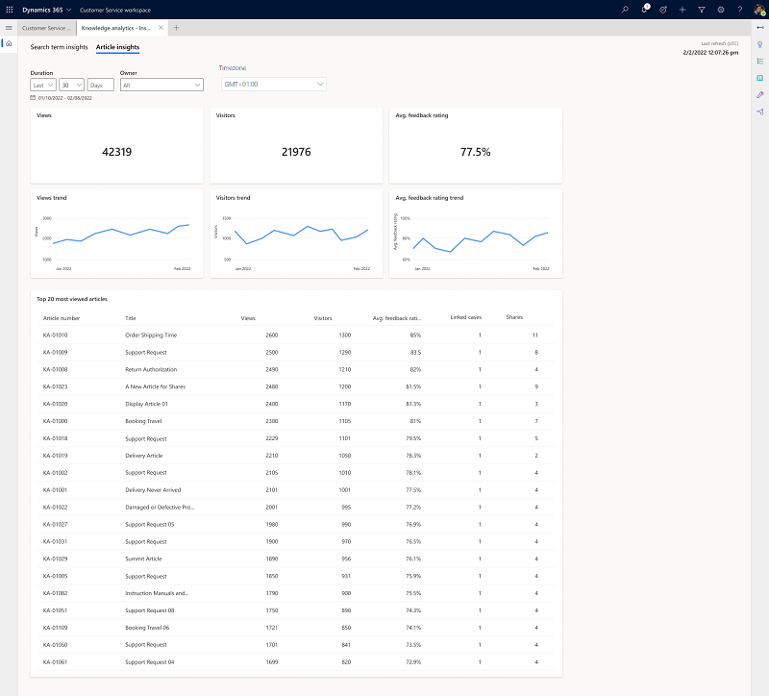Select the Booking Travel 06 title
Viewport: 769px width, 696px height.
[x=147, y=628]
